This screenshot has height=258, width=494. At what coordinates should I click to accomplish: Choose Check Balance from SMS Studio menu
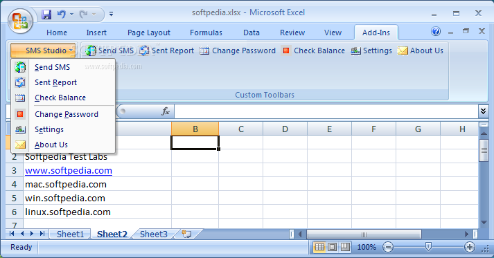click(63, 98)
